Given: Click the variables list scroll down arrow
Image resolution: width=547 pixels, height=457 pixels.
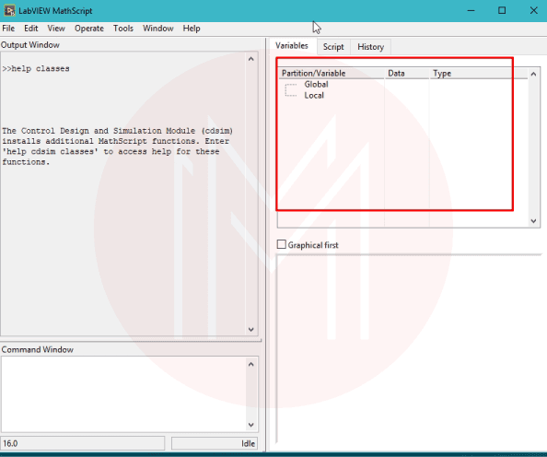Looking at the screenshot, I should 533,220.
